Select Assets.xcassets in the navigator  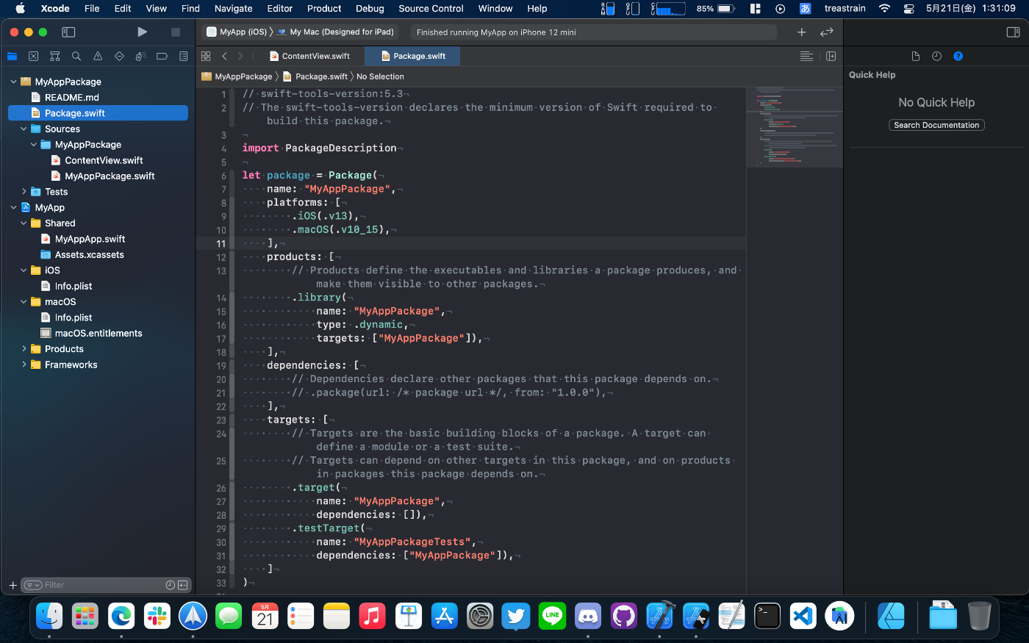(89, 255)
